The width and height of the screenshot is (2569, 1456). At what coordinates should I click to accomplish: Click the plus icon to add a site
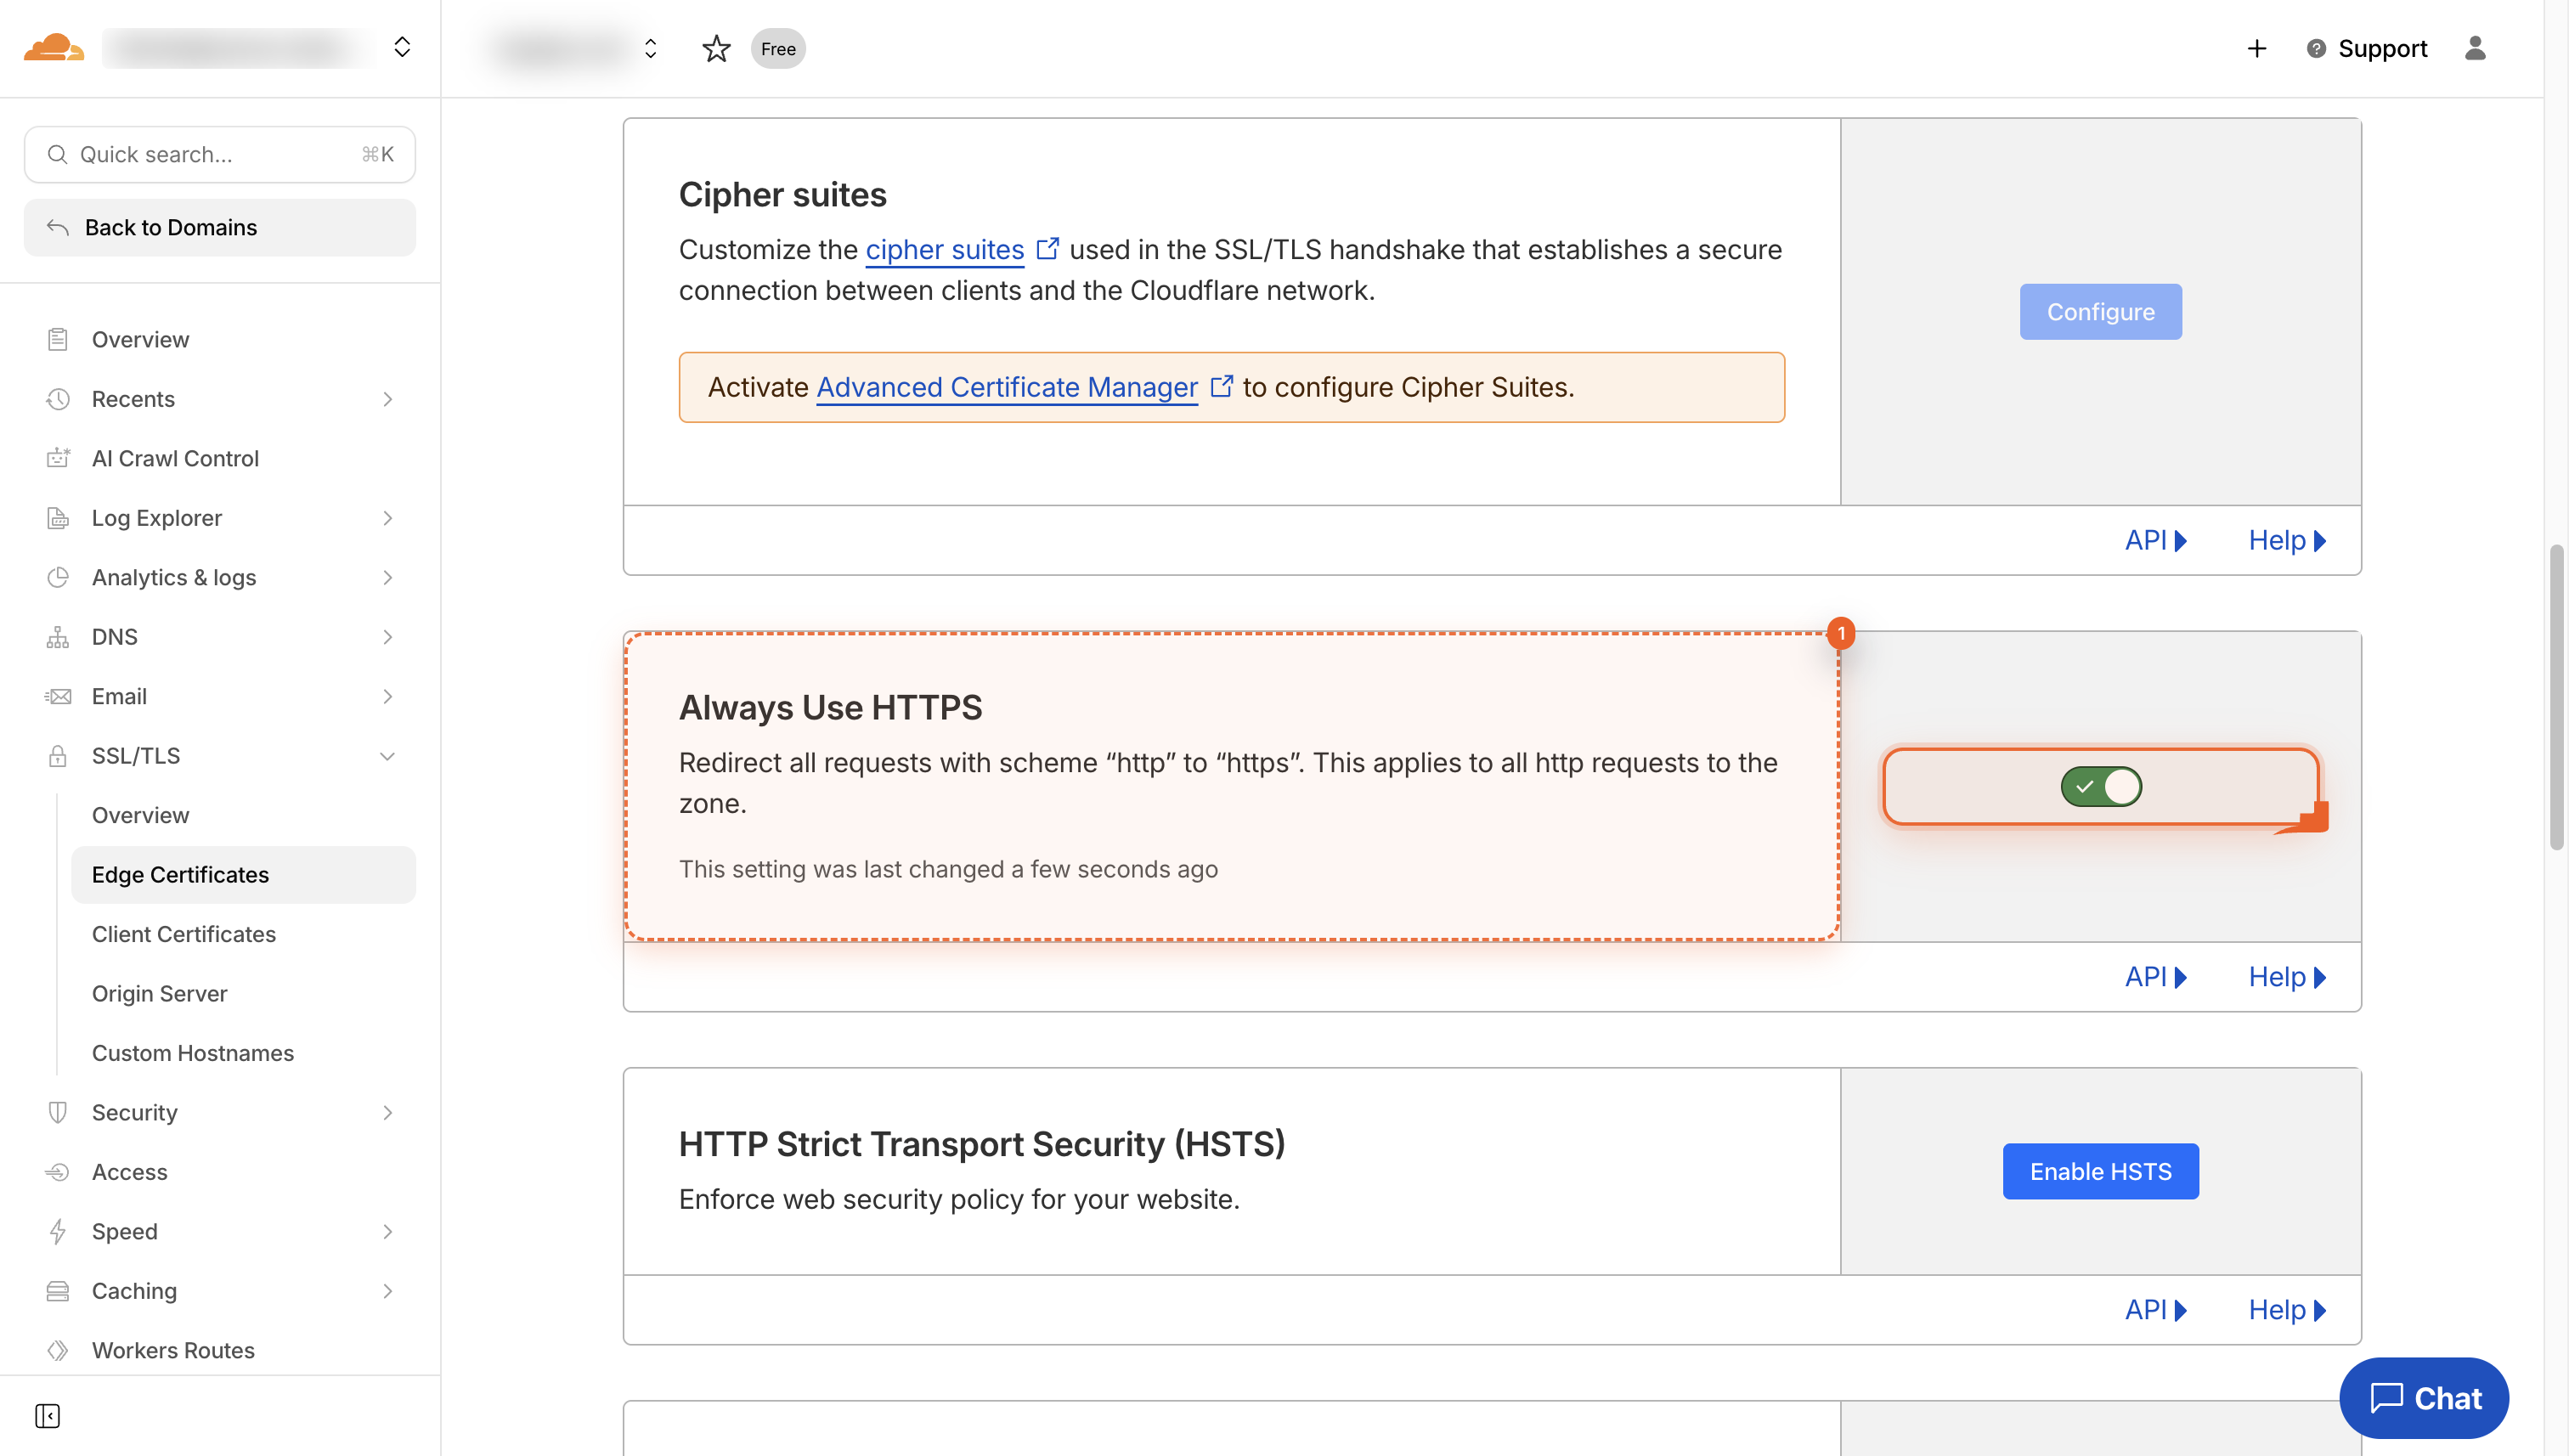[x=2256, y=48]
